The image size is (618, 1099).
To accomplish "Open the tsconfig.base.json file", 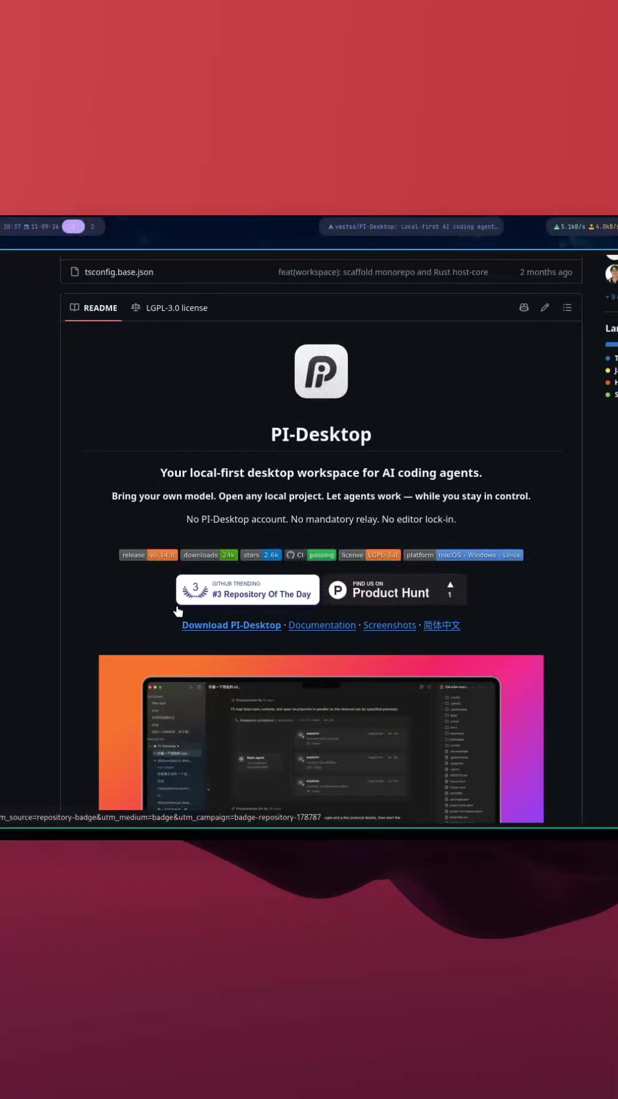I will tap(119, 272).
